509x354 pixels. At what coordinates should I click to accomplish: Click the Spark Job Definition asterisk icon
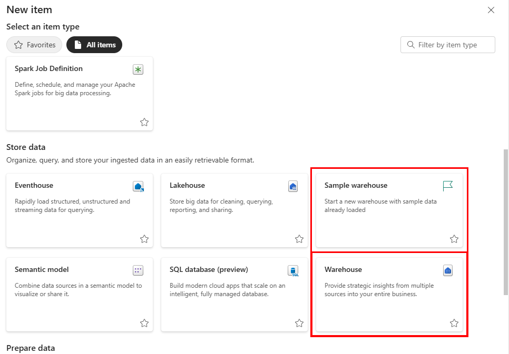[138, 69]
